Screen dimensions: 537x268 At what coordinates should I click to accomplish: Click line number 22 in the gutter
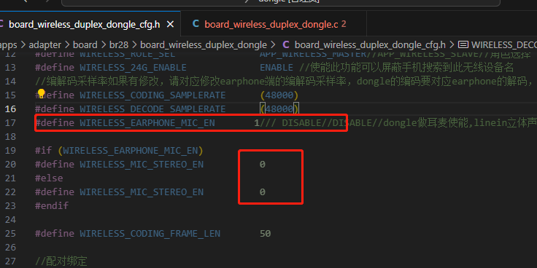coord(11,192)
